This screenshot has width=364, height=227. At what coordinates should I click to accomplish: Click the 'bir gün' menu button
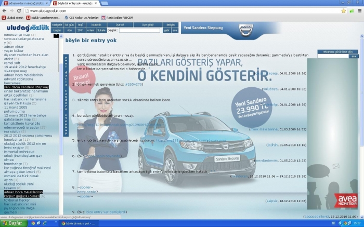point(69,25)
